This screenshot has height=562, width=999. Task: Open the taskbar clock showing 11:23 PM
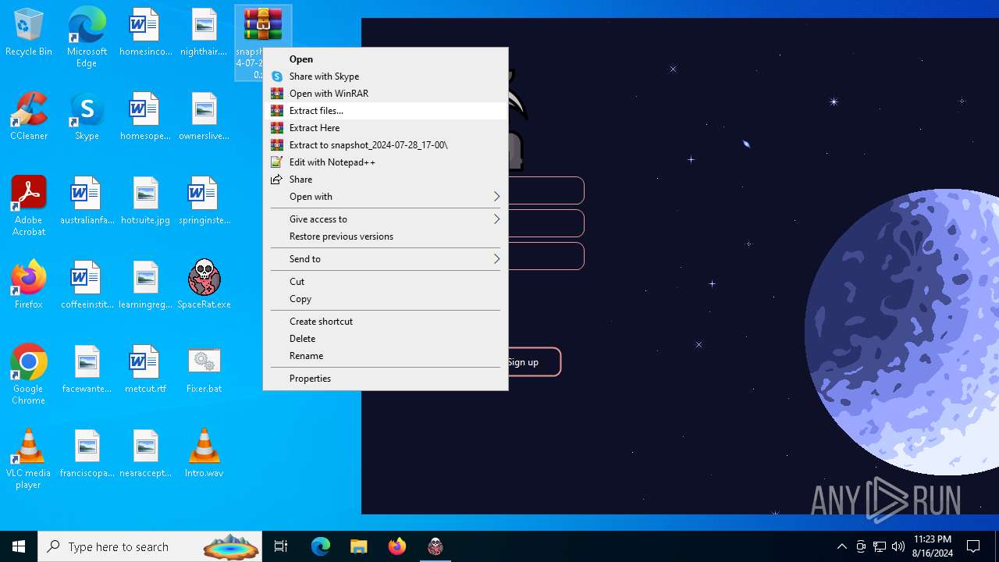[932, 546]
